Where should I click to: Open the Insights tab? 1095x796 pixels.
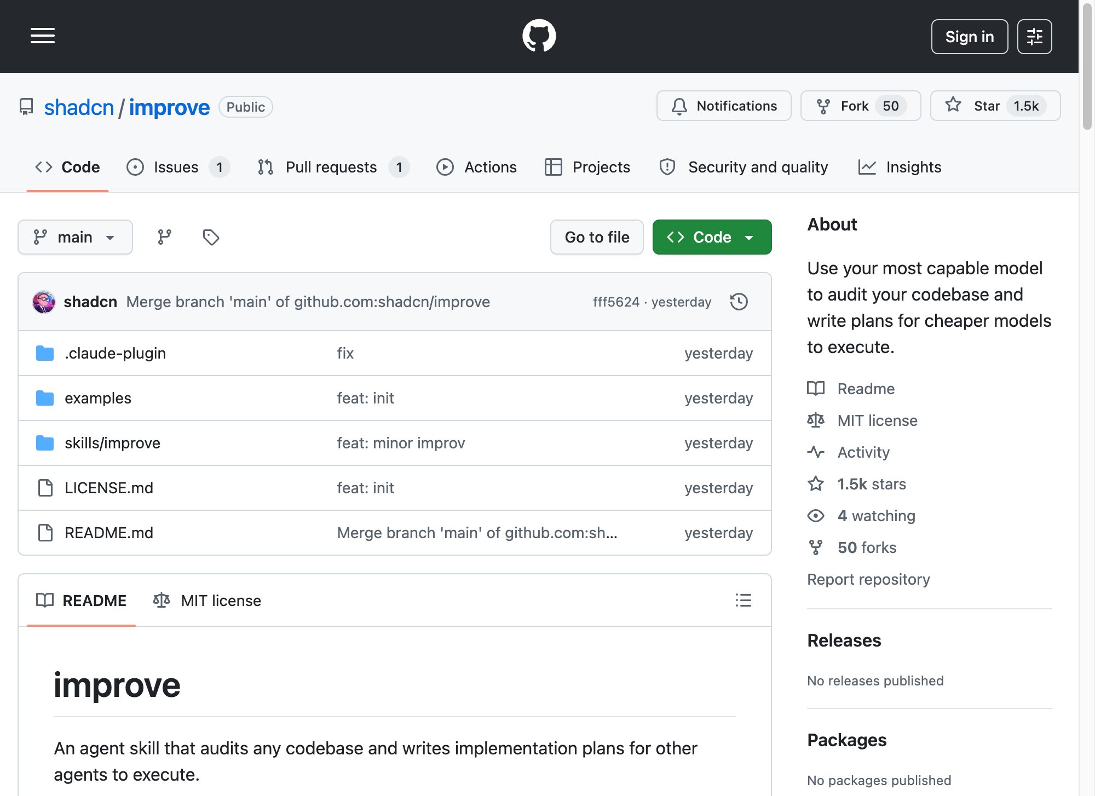click(900, 167)
